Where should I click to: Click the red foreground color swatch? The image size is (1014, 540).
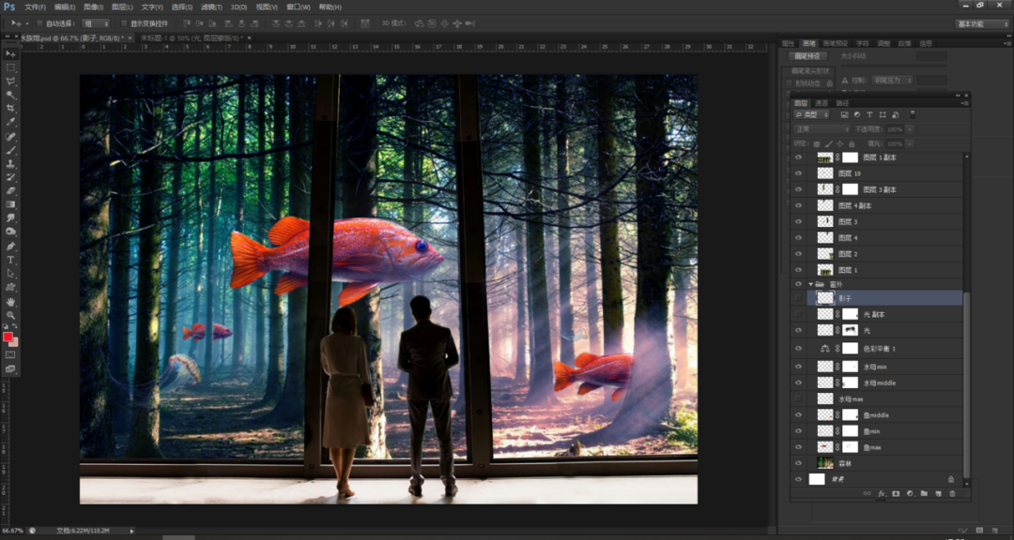8,337
